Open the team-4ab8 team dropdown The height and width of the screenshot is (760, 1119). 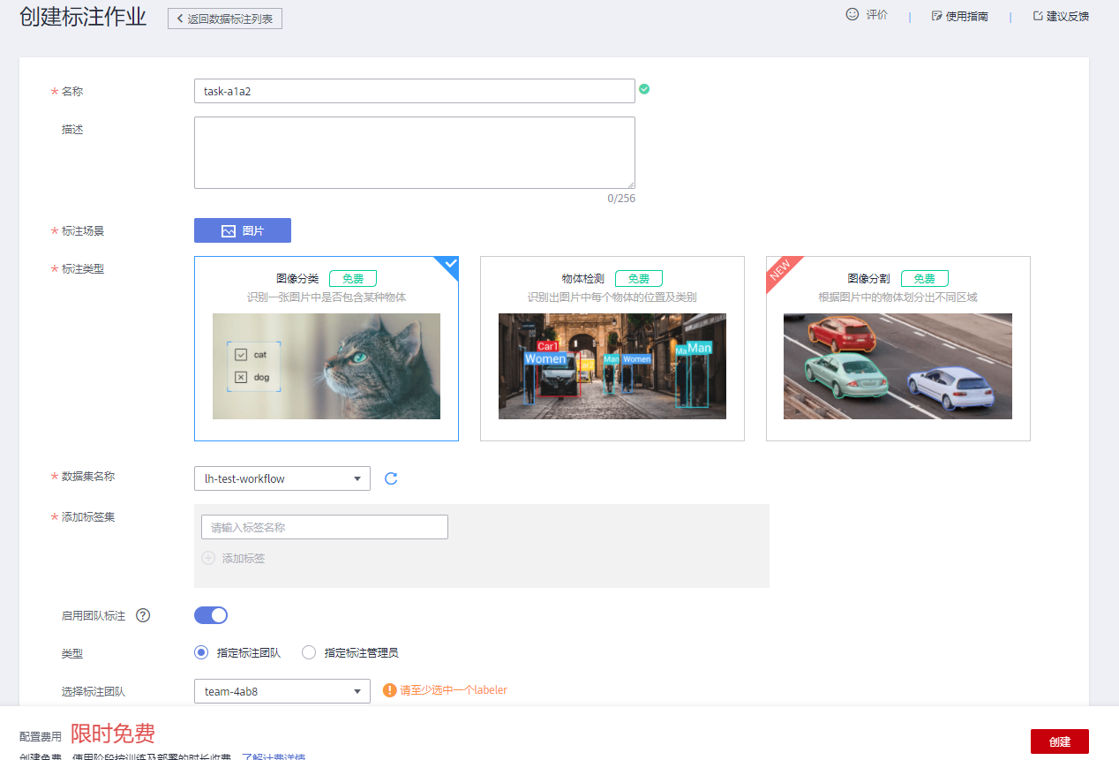tap(282, 691)
